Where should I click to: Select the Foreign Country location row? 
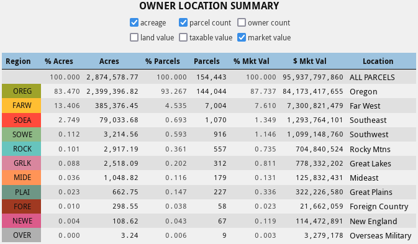[x=209, y=207]
